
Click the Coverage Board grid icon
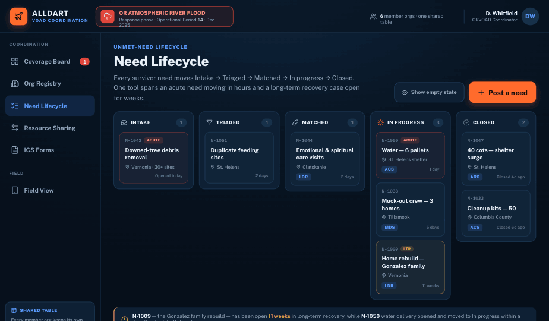(15, 61)
